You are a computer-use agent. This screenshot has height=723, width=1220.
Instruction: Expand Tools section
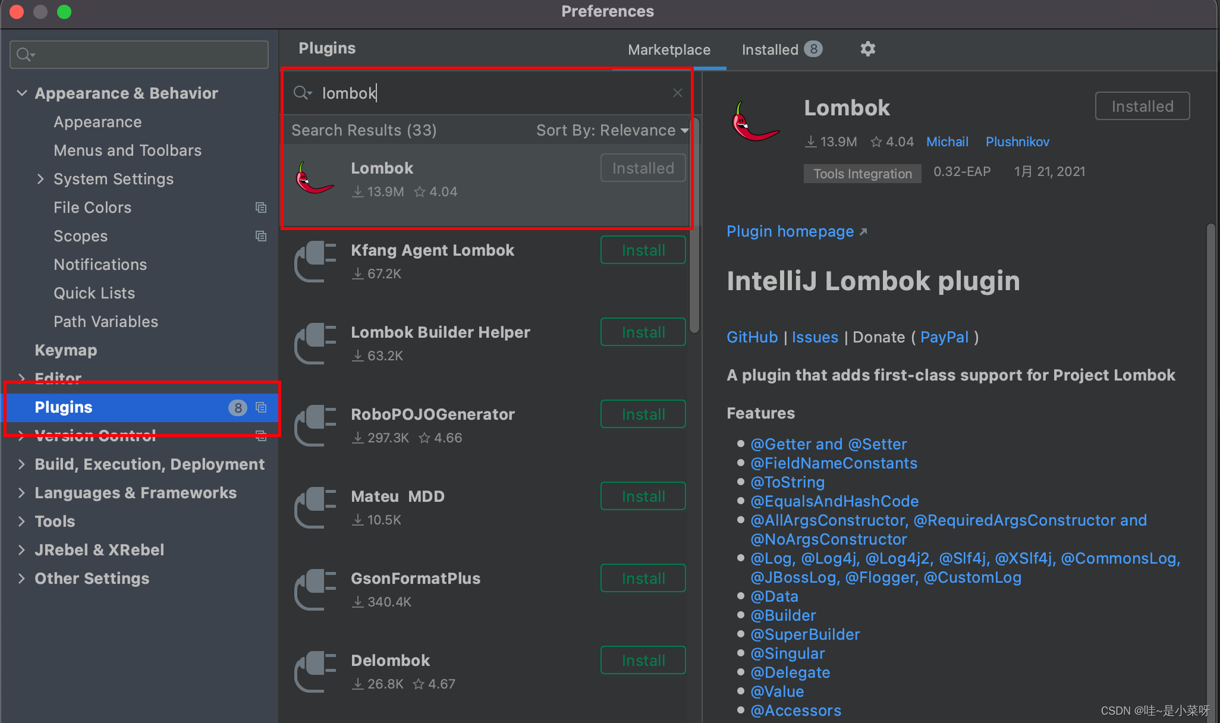[21, 521]
